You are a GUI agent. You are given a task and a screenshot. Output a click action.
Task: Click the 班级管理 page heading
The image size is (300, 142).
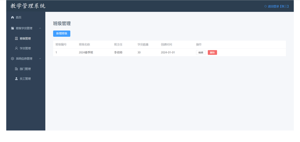(x=62, y=24)
